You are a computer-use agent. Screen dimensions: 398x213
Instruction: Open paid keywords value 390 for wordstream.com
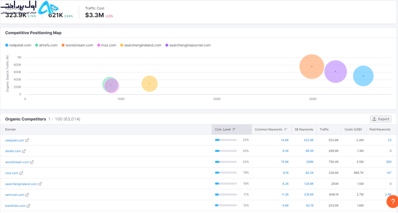(x=389, y=162)
